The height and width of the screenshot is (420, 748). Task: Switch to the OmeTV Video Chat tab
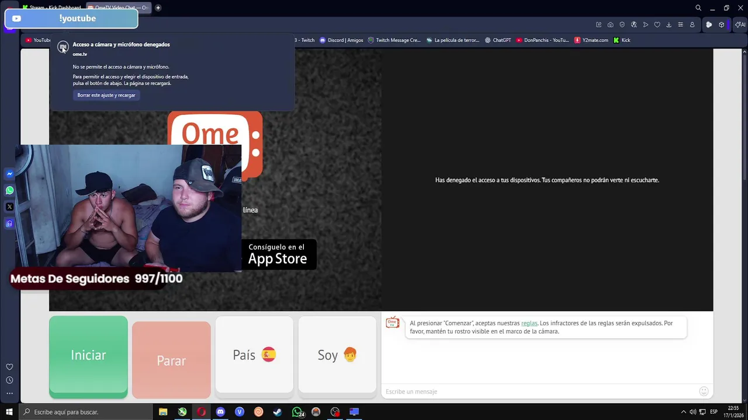117,8
